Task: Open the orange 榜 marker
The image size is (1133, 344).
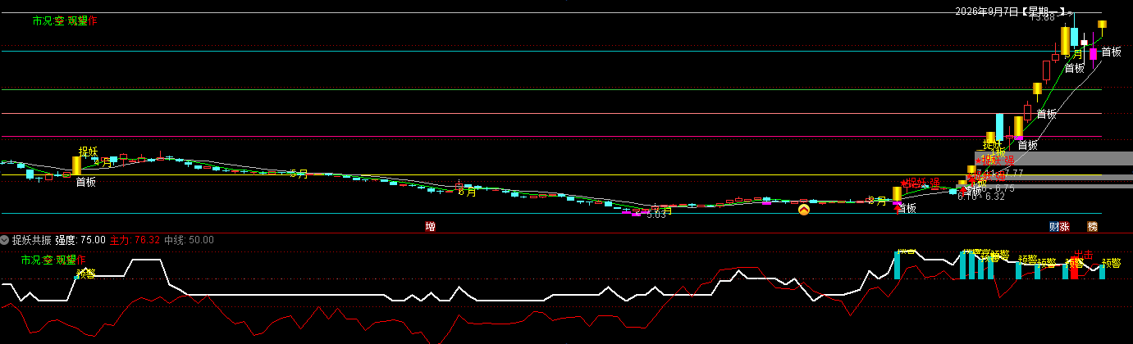Action: [1092, 226]
